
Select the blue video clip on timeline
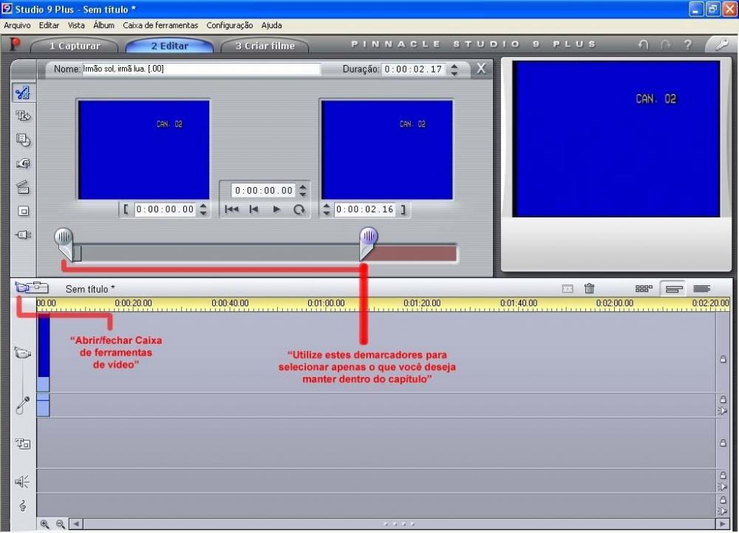[44, 352]
